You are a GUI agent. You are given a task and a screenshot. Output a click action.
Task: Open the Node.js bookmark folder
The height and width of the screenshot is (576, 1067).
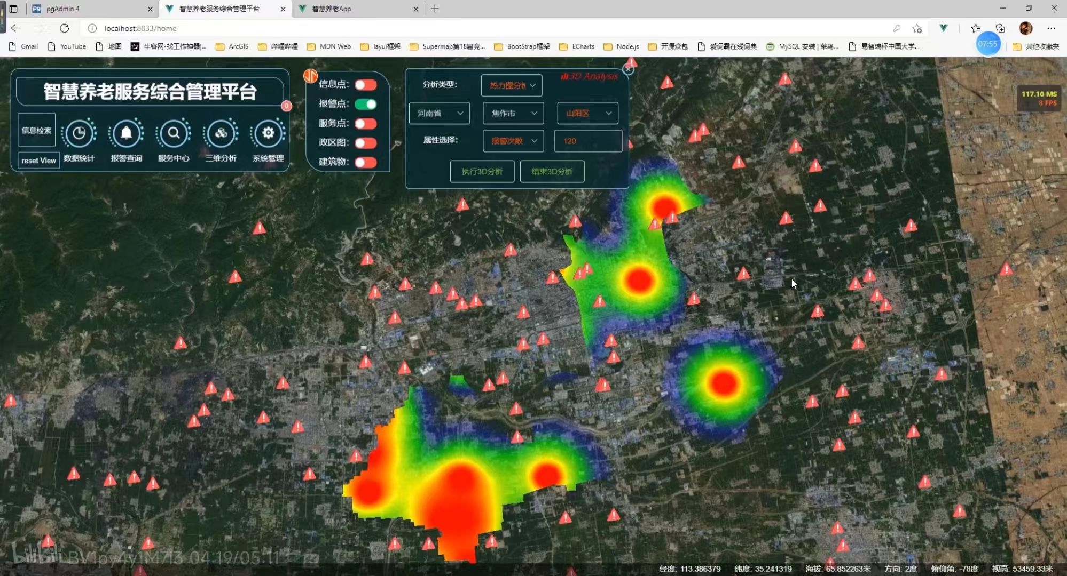[x=621, y=46]
